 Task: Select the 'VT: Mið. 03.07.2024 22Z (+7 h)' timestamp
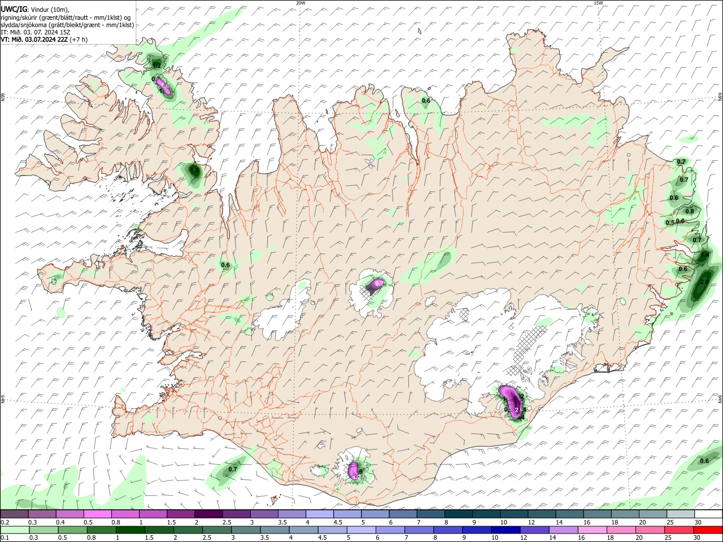[44, 40]
